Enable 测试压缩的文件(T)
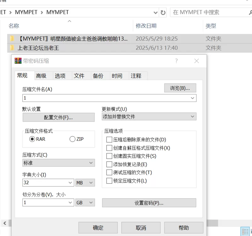The image size is (252, 236). [x=109, y=172]
